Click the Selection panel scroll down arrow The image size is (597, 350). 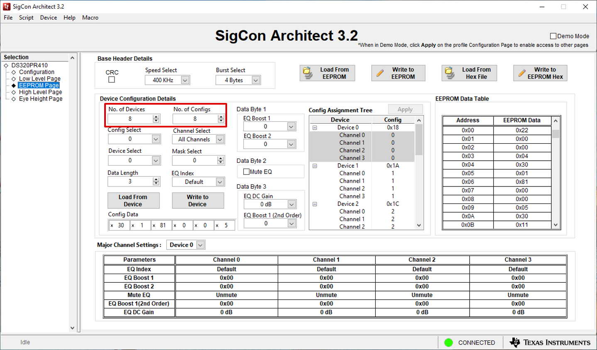pos(73,328)
